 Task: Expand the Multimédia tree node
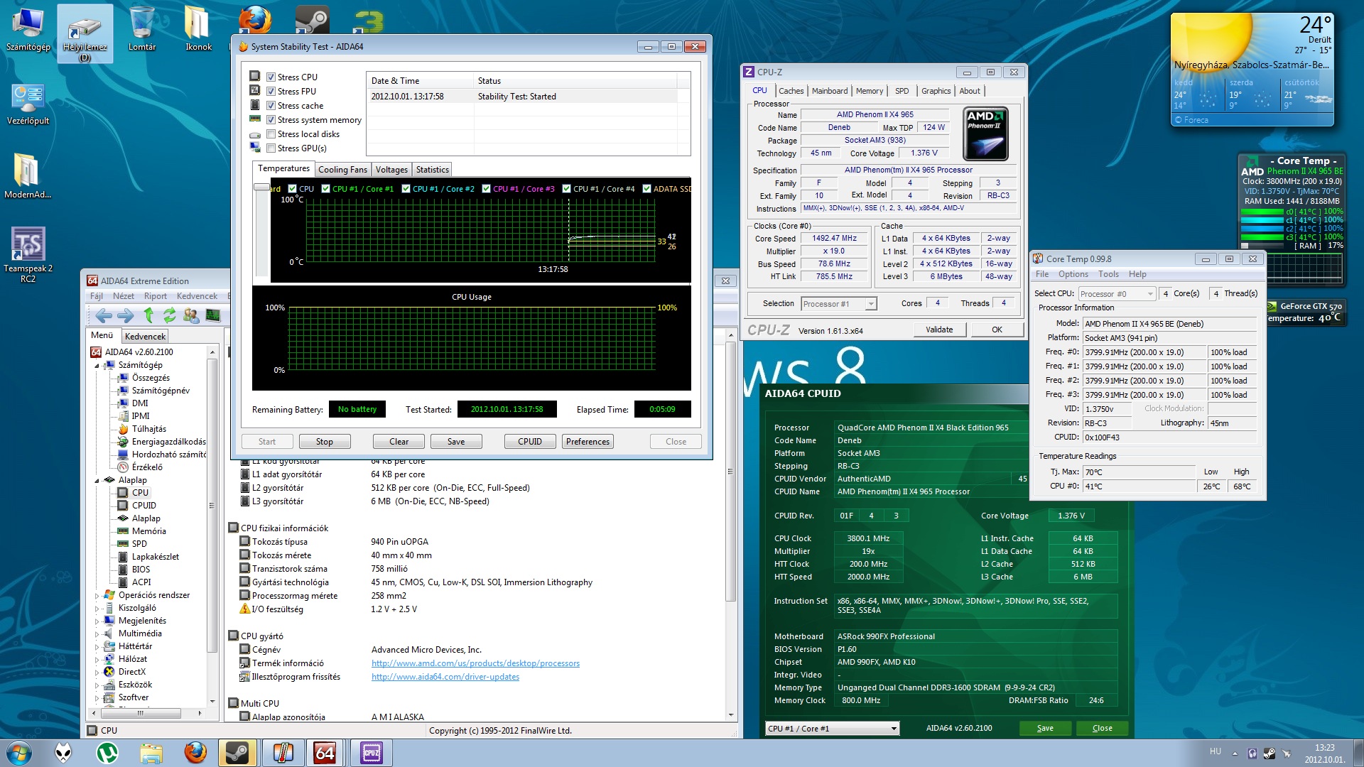tap(97, 633)
